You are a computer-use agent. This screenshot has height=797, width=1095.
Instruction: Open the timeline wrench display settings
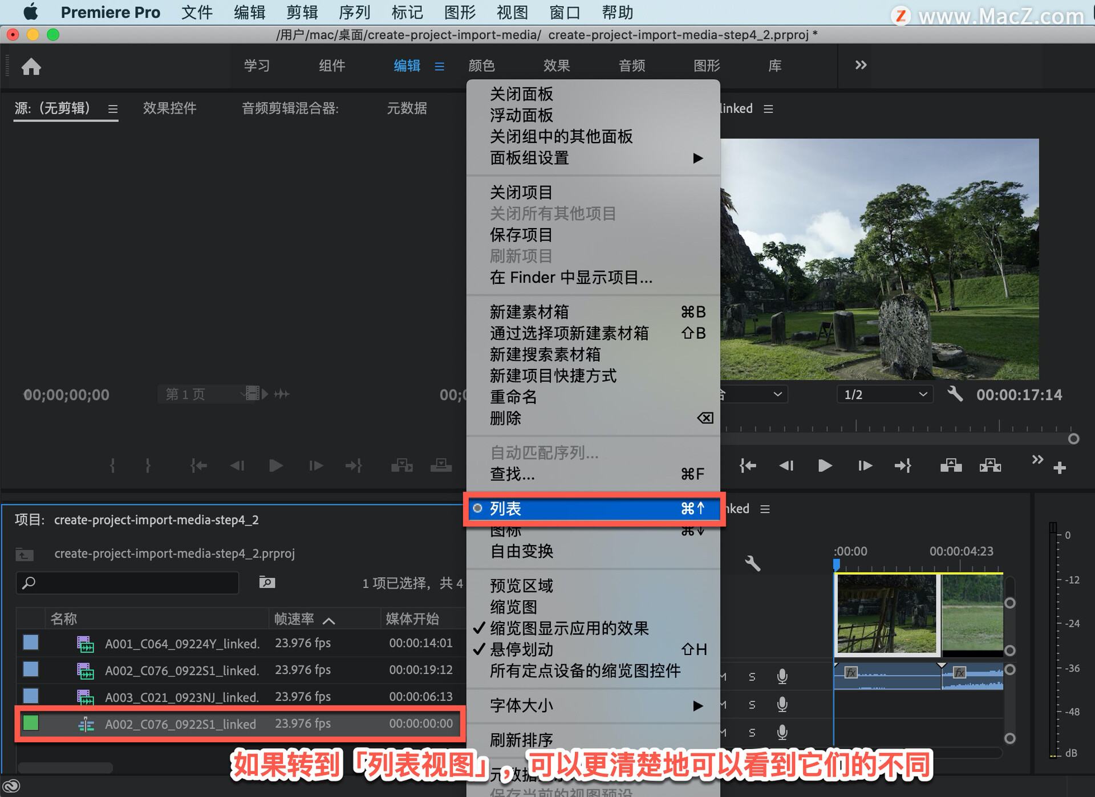pyautogui.click(x=752, y=563)
